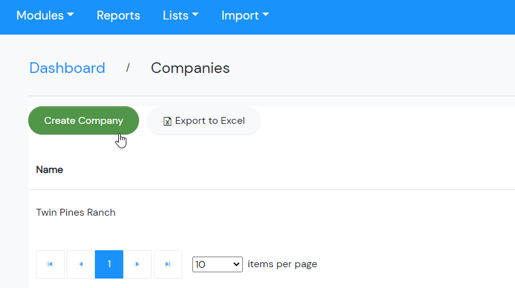515x288 pixels.
Task: Expand the Lists dropdown menu
Action: tap(180, 16)
